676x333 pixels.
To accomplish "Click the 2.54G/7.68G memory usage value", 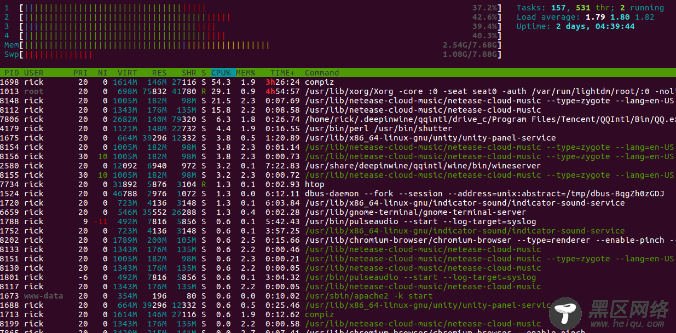I will pos(470,45).
